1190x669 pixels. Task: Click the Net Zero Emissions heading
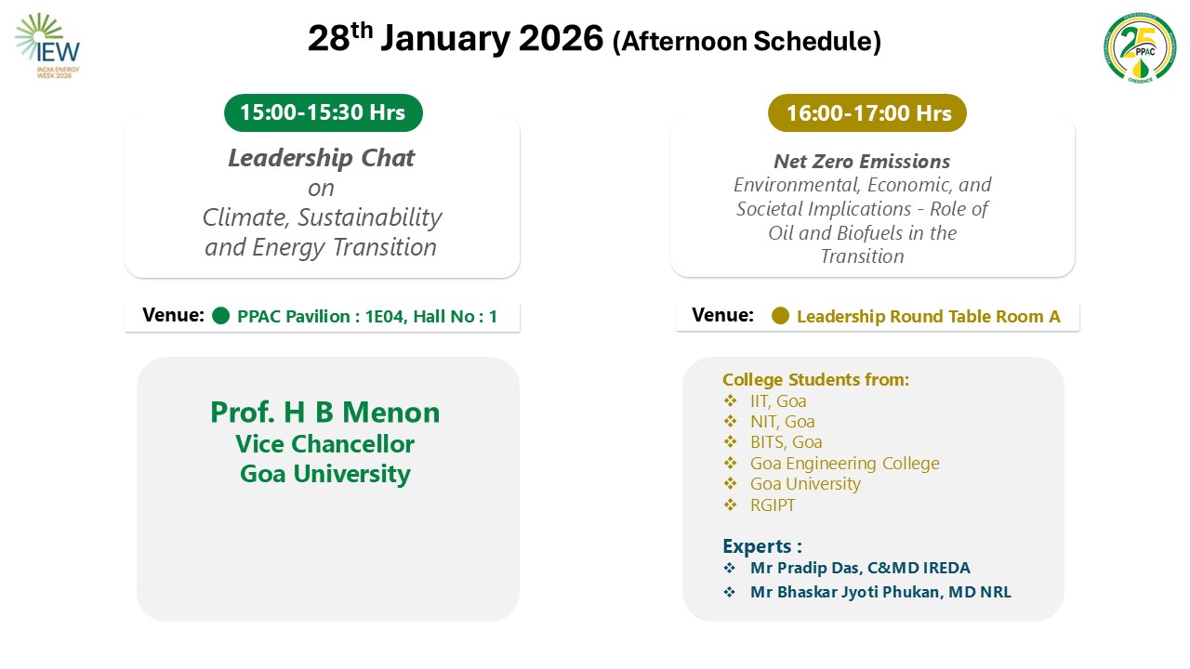[862, 162]
